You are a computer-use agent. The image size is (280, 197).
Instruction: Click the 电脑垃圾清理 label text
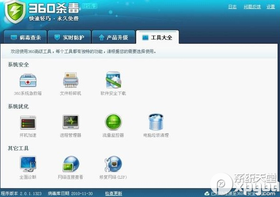[156, 135]
